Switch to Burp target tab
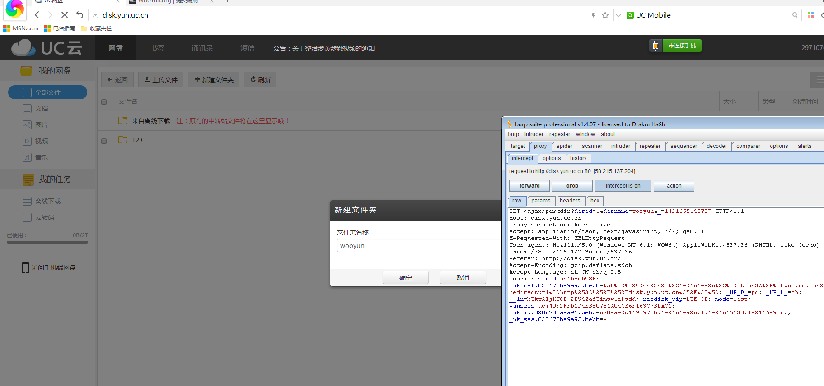This screenshot has width=824, height=386. 518,146
